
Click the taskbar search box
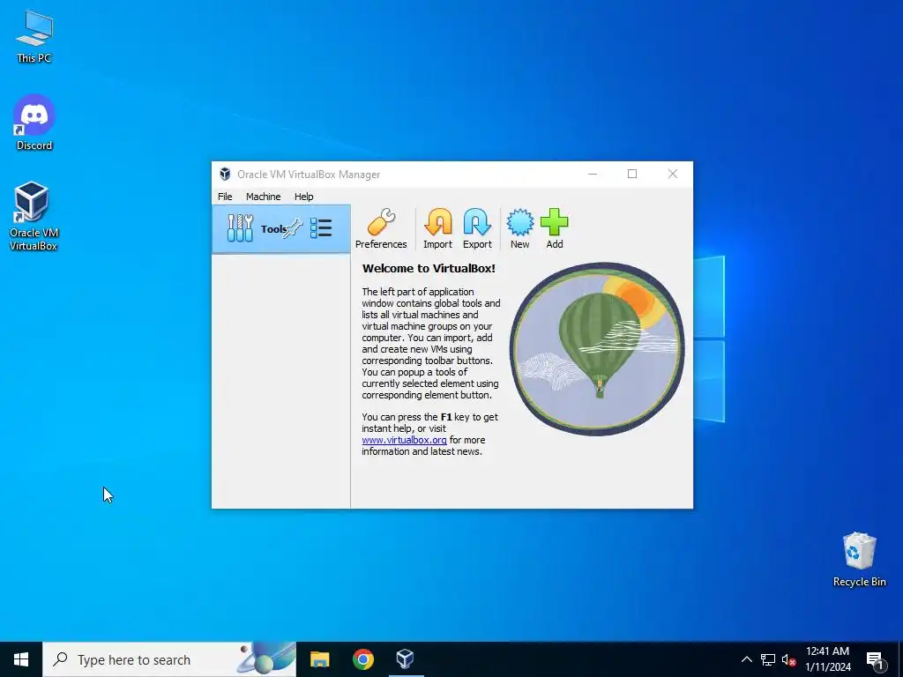point(169,659)
